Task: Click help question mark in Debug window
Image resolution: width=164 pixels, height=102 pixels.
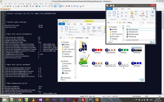Action: [x=154, y=9]
